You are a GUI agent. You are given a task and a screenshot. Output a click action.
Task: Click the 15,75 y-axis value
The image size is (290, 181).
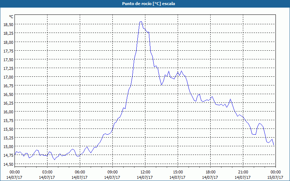8,121
